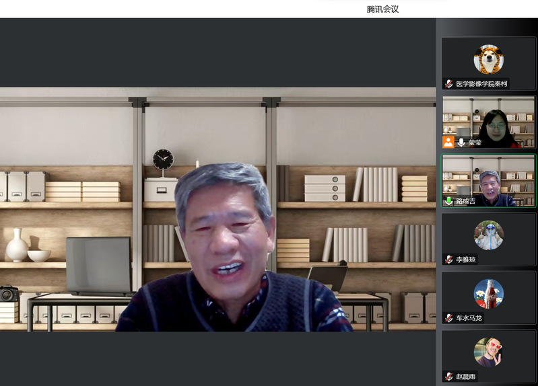This screenshot has height=386, width=538.
Task: Click the orange host icon on 莹莹's tile
Action: point(448,142)
